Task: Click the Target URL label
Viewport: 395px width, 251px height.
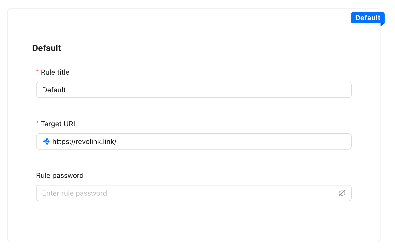Action: (x=59, y=124)
